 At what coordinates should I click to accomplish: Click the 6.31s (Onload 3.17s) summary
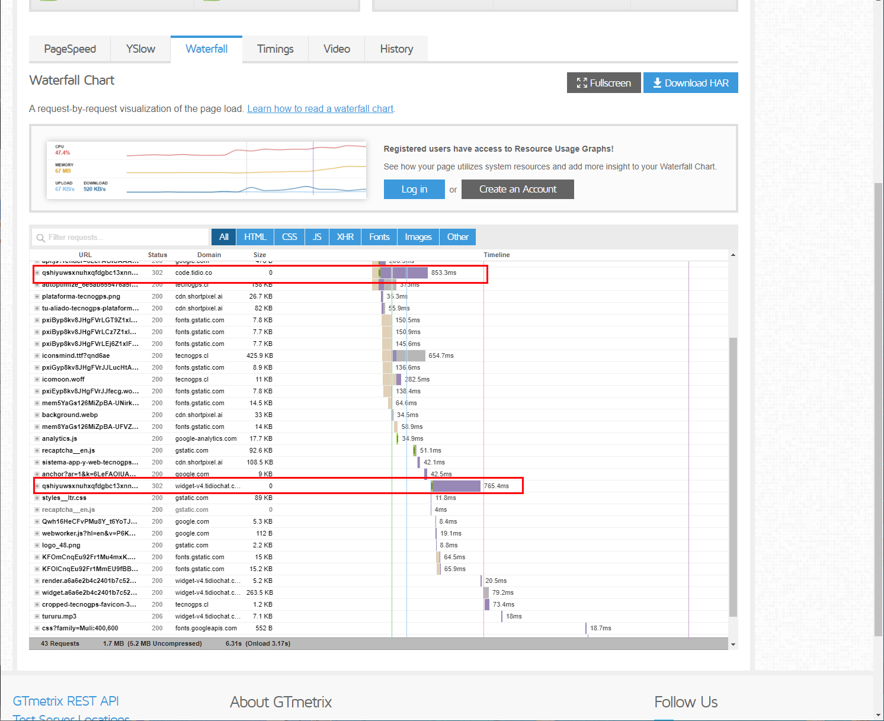[258, 643]
